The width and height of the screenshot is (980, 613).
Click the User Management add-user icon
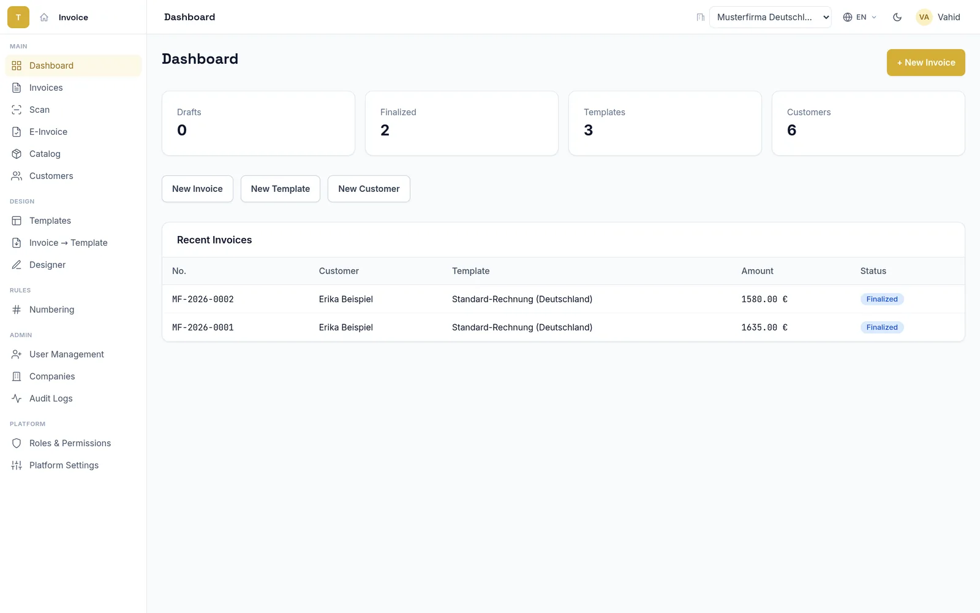point(17,354)
